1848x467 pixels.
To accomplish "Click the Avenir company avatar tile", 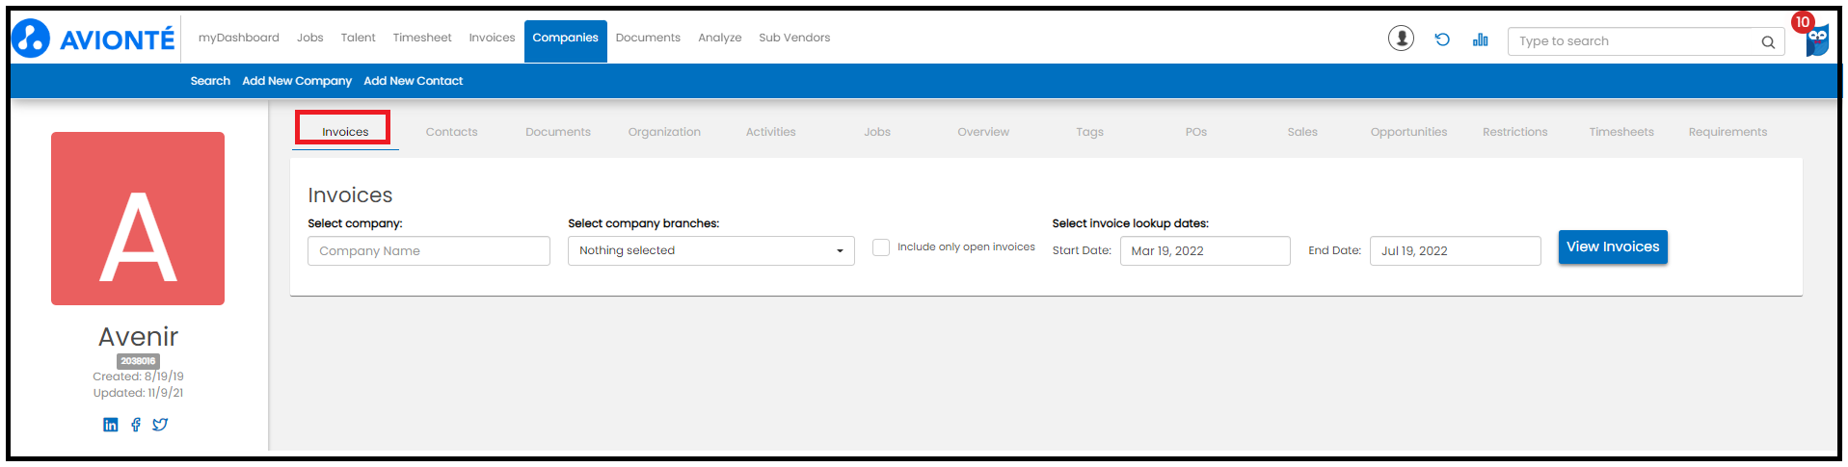I will (138, 219).
